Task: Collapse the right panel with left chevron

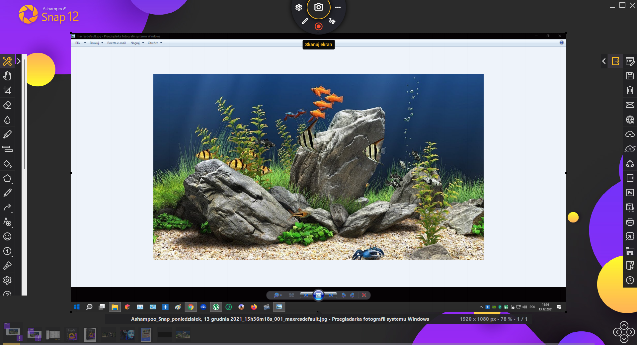Action: pyautogui.click(x=604, y=61)
